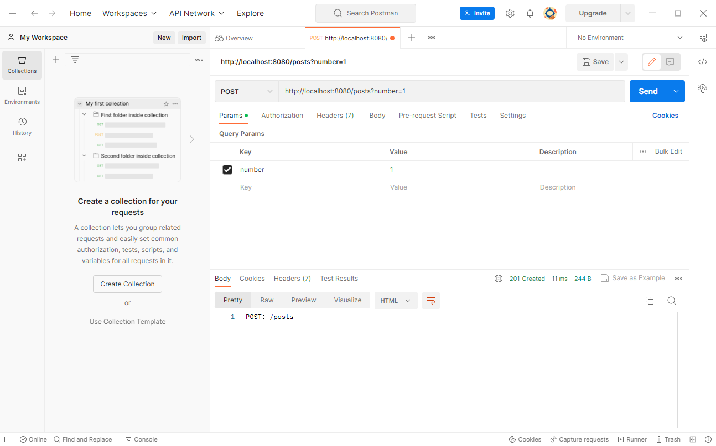Open the info lightbulb panel icon
The image size is (716, 446).
(703, 88)
